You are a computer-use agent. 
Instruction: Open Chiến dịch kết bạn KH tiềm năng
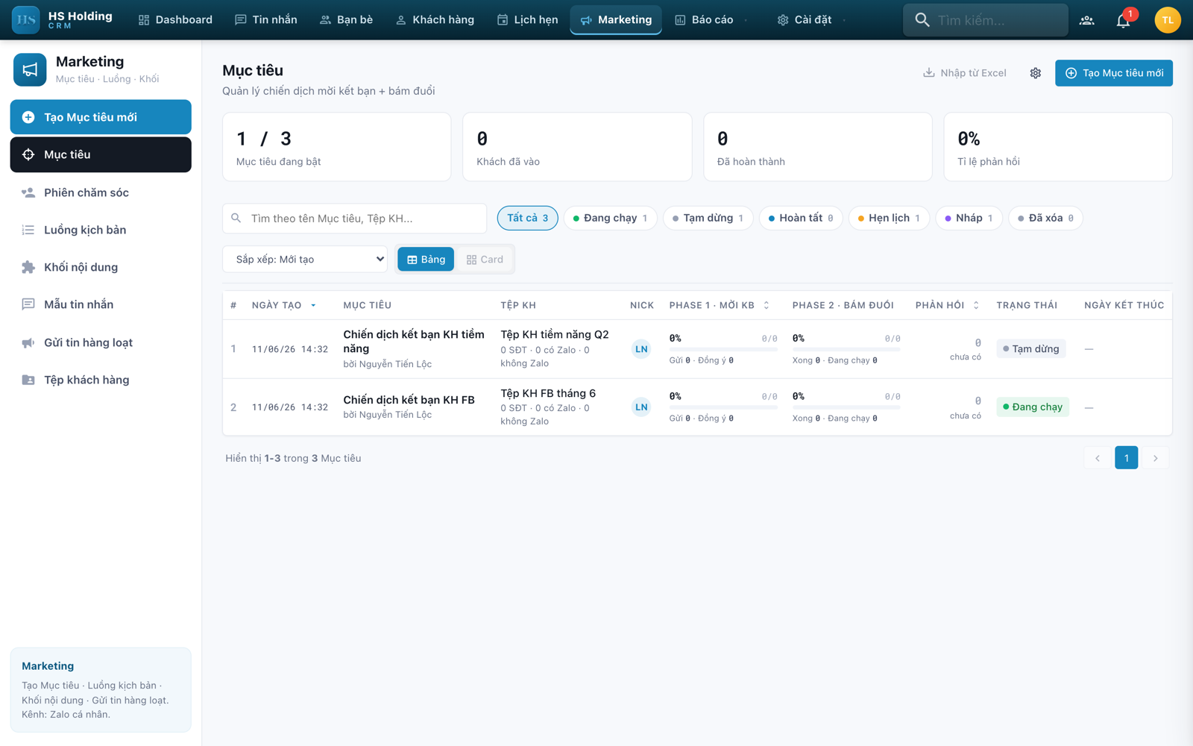tap(414, 342)
